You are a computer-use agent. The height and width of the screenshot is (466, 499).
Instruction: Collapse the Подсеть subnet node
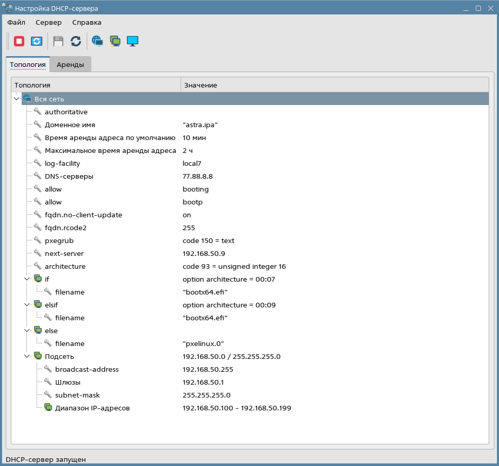pos(27,356)
